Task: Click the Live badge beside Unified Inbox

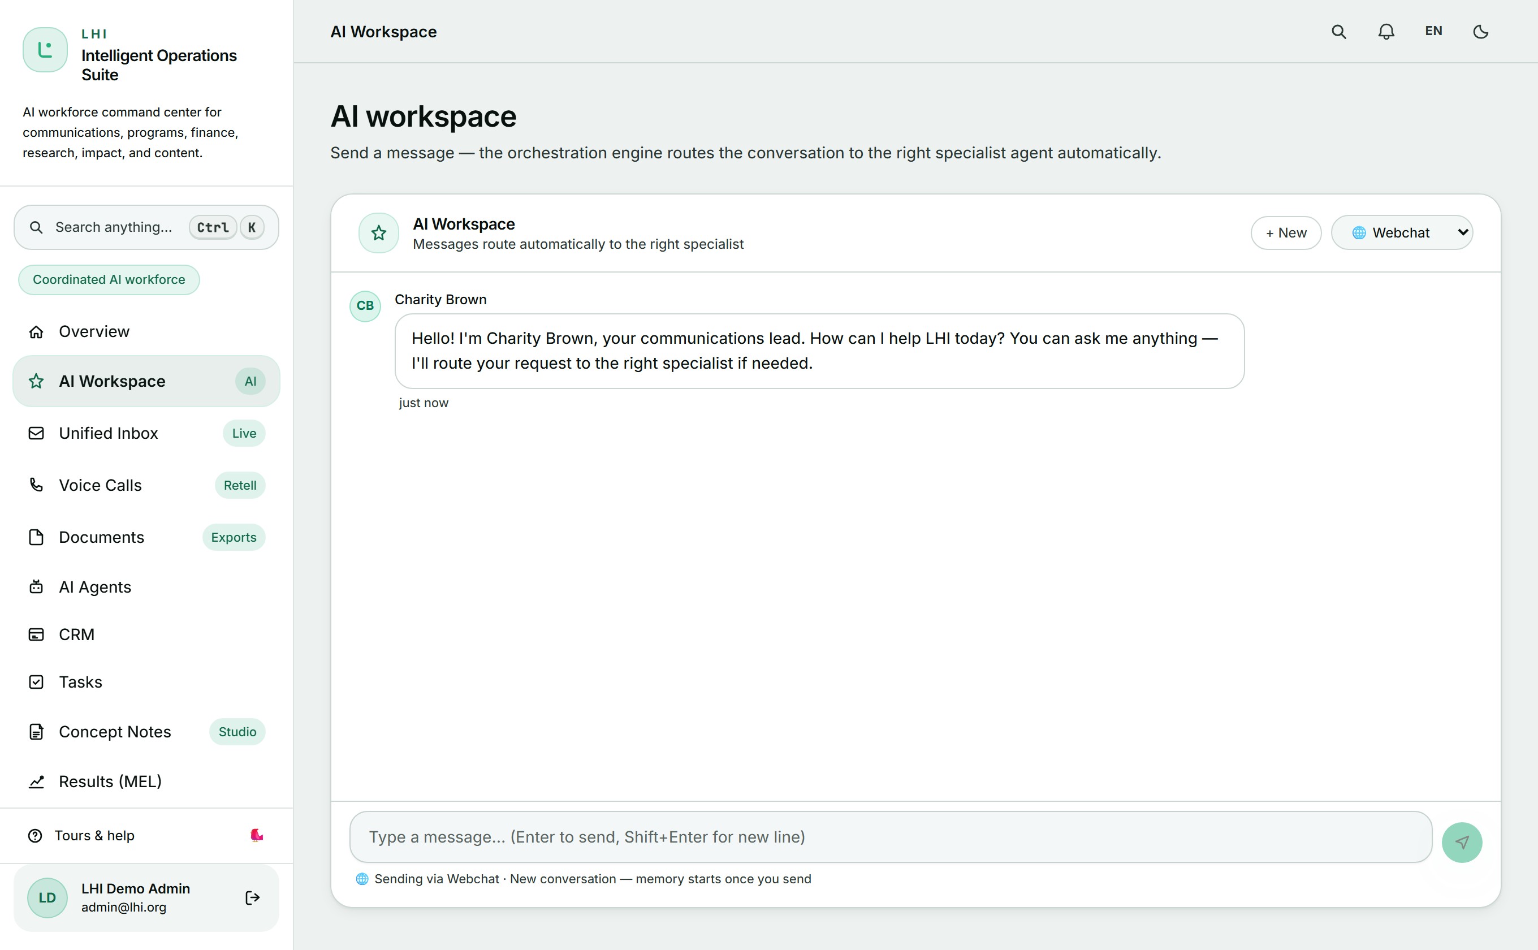Action: [244, 434]
